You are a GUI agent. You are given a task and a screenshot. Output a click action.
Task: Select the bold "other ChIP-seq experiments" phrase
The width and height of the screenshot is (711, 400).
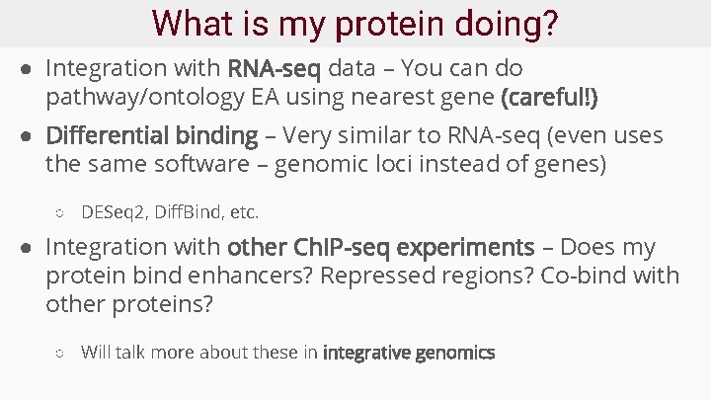click(380, 247)
